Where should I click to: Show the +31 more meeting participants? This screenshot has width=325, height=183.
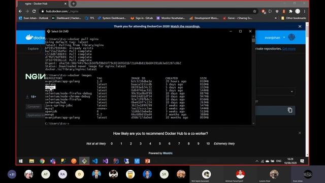(12, 174)
